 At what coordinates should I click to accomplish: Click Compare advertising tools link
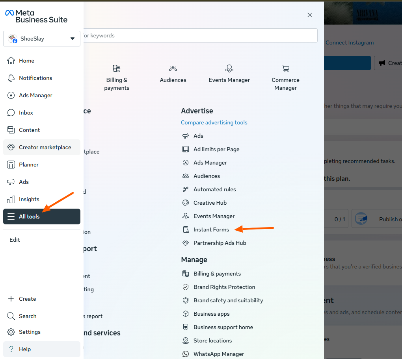(214, 123)
